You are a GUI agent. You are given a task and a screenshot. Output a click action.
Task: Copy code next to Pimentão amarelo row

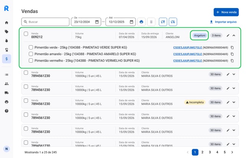pyautogui.click(x=232, y=54)
